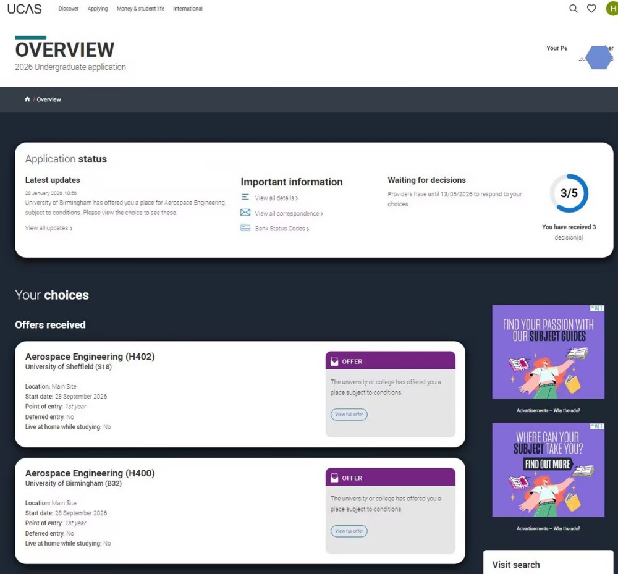Image resolution: width=618 pixels, height=574 pixels.
Task: Open the View all updates link
Action: click(x=49, y=229)
